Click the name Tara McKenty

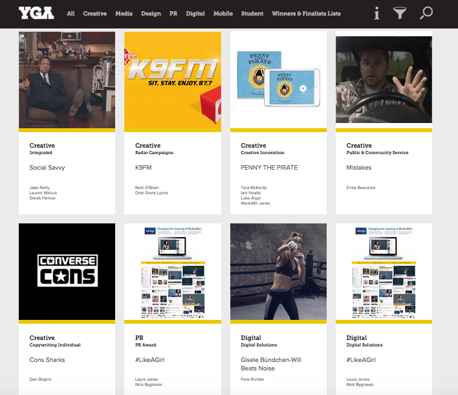pos(254,188)
